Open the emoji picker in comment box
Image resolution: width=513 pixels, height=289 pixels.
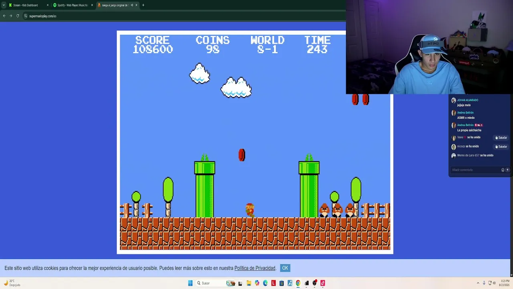(503, 170)
